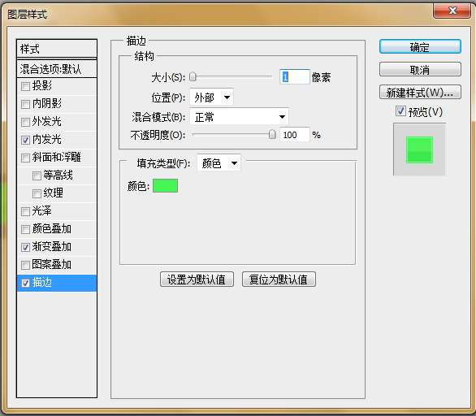Click the 取消 cancel button

point(420,70)
